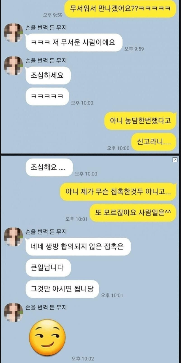Screen dimensions: 181x363
Task: Tap the profile picture next to 조심하세요
Action: (x=13, y=66)
